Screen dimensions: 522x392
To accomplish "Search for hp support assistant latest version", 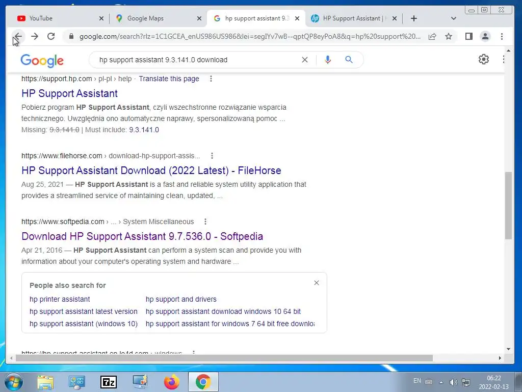I will (x=83, y=311).
